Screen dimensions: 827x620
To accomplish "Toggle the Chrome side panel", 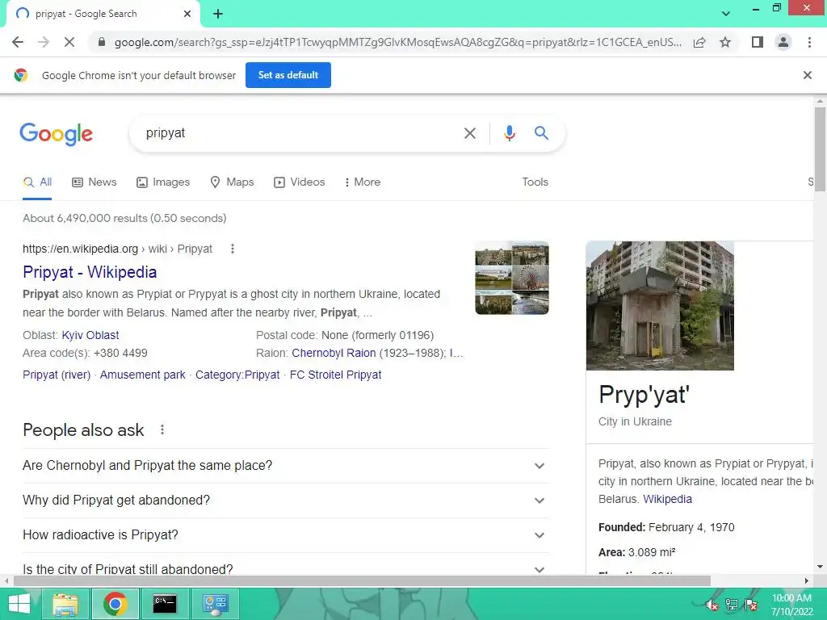I will click(x=758, y=42).
